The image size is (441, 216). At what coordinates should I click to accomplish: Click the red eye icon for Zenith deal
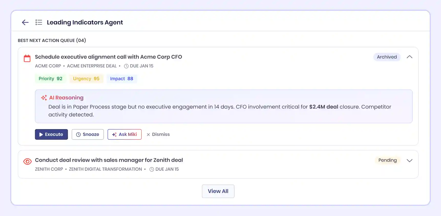[x=27, y=161]
